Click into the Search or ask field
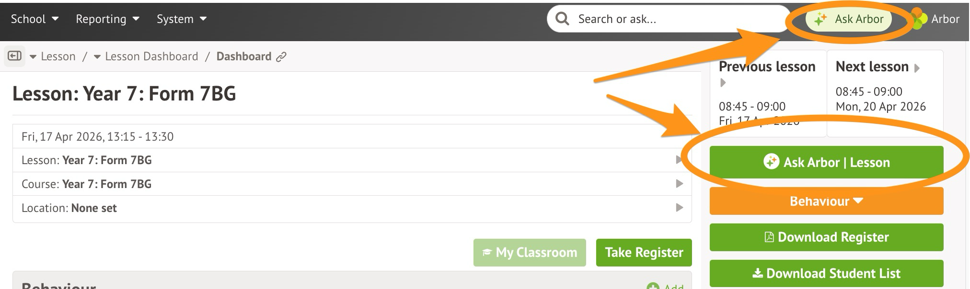This screenshot has width=970, height=289. coord(671,19)
